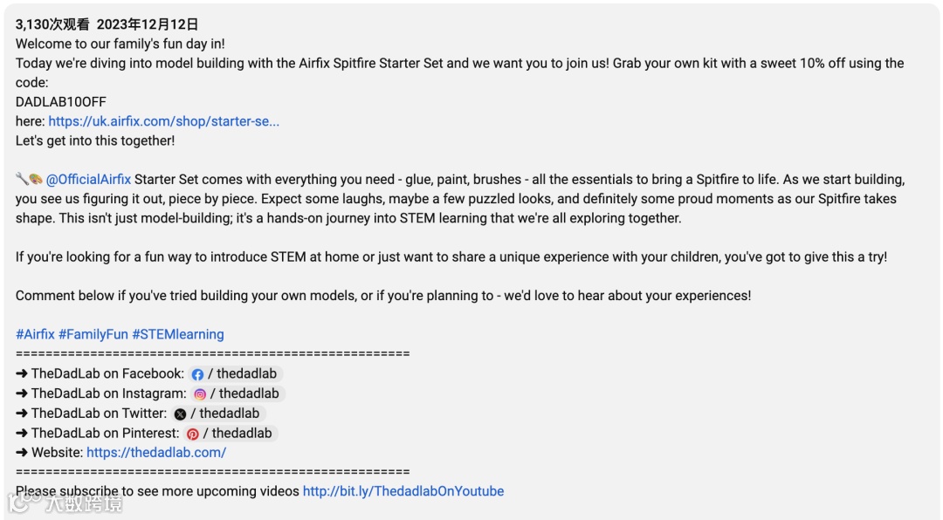The height and width of the screenshot is (520, 943).
Task: Click the Twitter X logo icon
Action: (x=180, y=414)
